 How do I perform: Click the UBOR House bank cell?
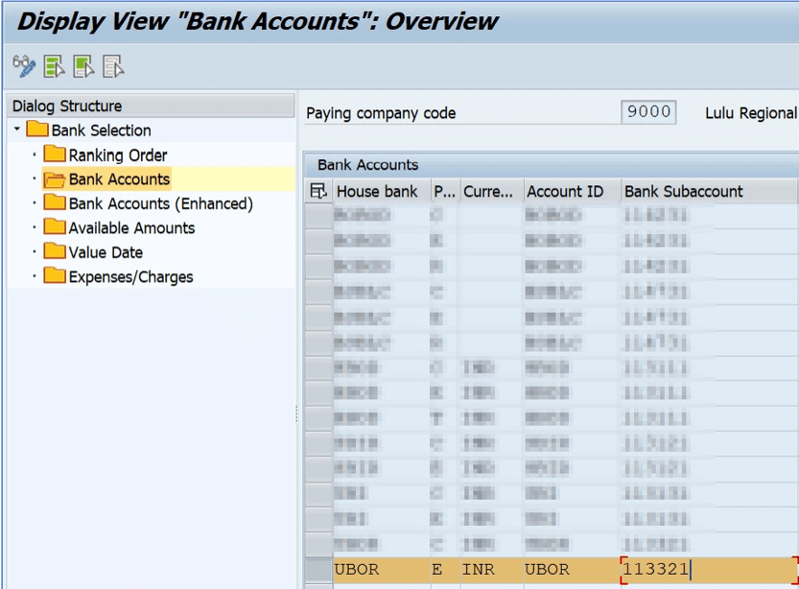(382, 569)
